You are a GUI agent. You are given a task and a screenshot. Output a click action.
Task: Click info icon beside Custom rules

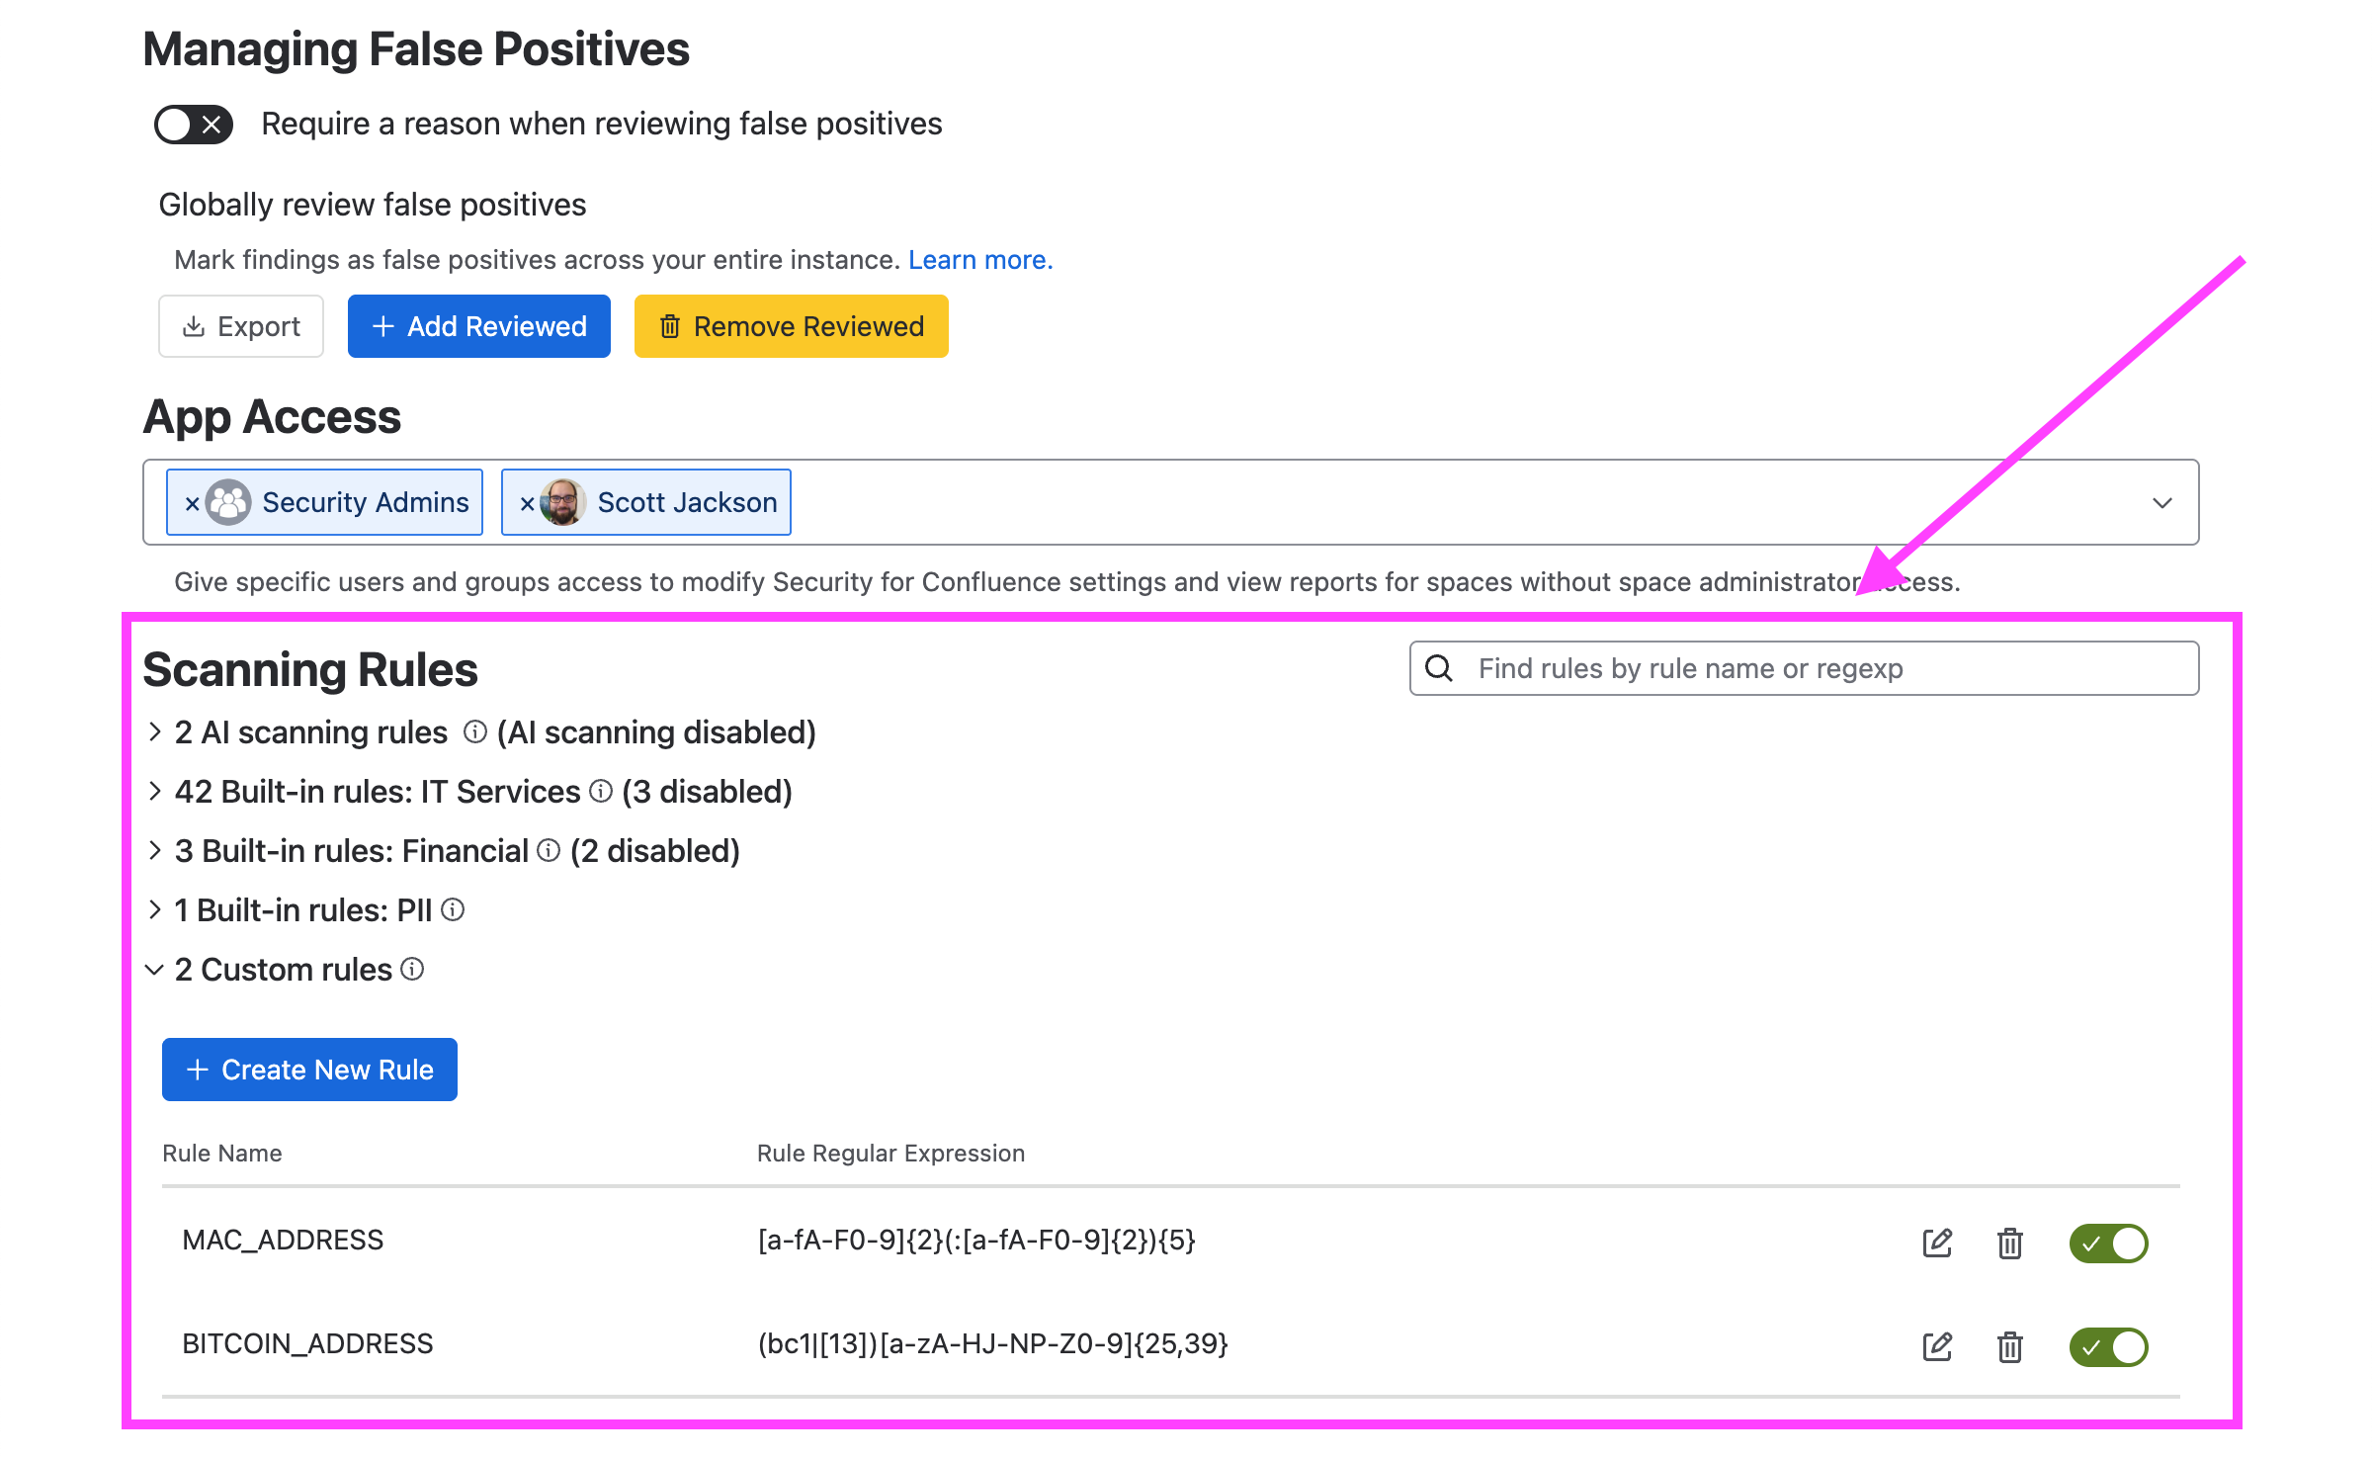[x=412, y=969]
